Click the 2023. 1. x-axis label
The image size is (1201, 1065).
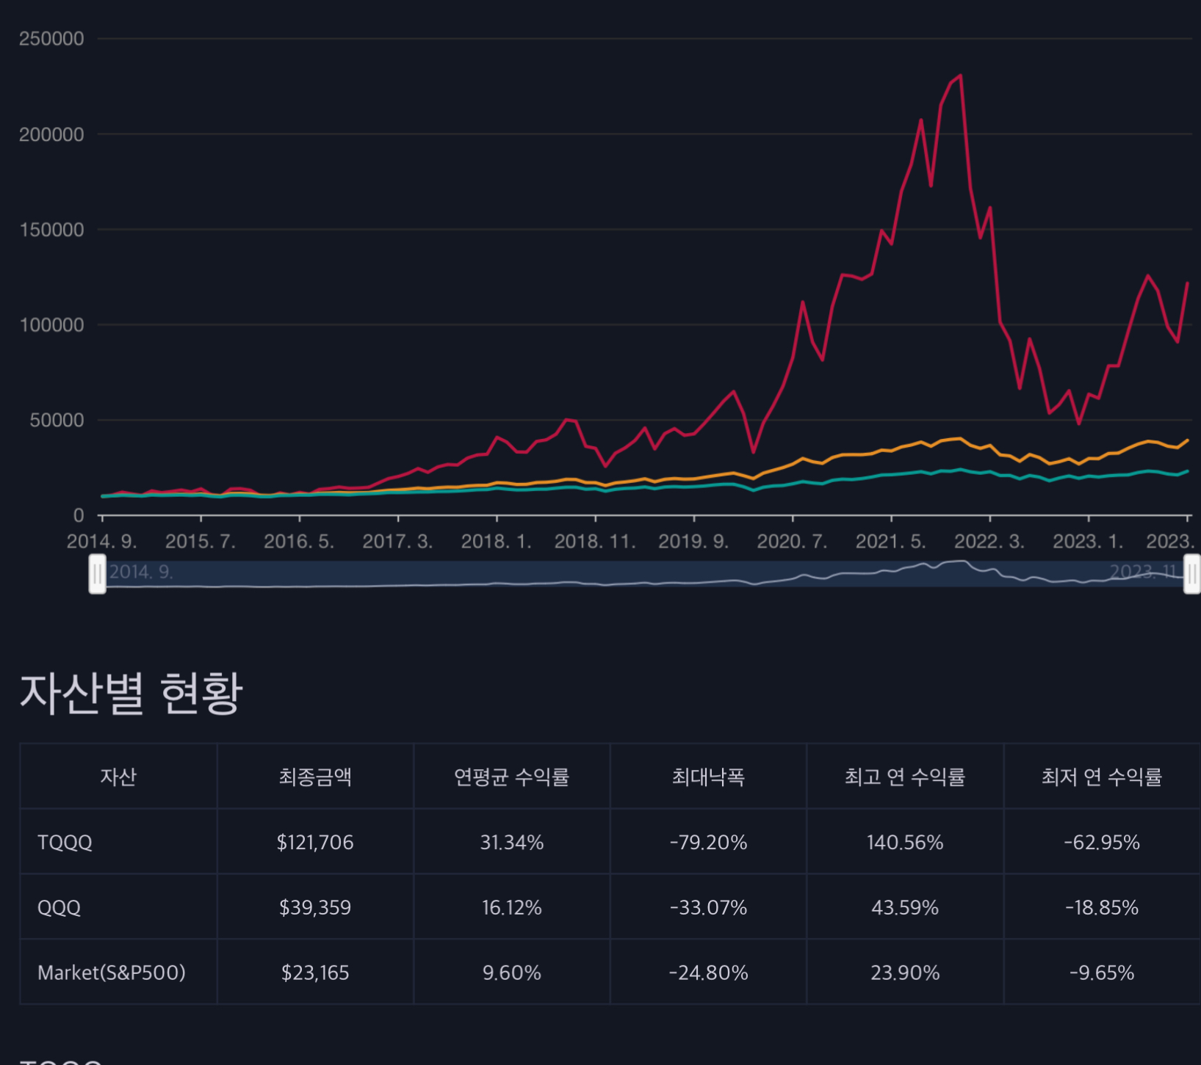pos(1088,542)
